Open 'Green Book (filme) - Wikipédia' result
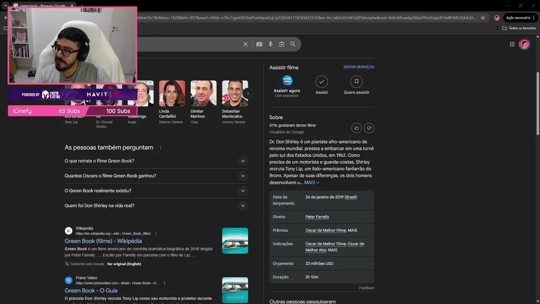The image size is (540, 304). [x=103, y=241]
